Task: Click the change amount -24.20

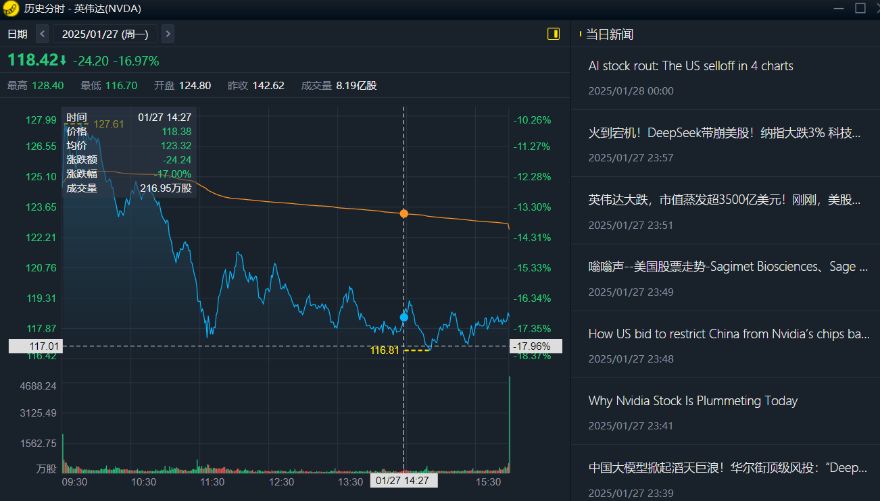Action: click(91, 61)
